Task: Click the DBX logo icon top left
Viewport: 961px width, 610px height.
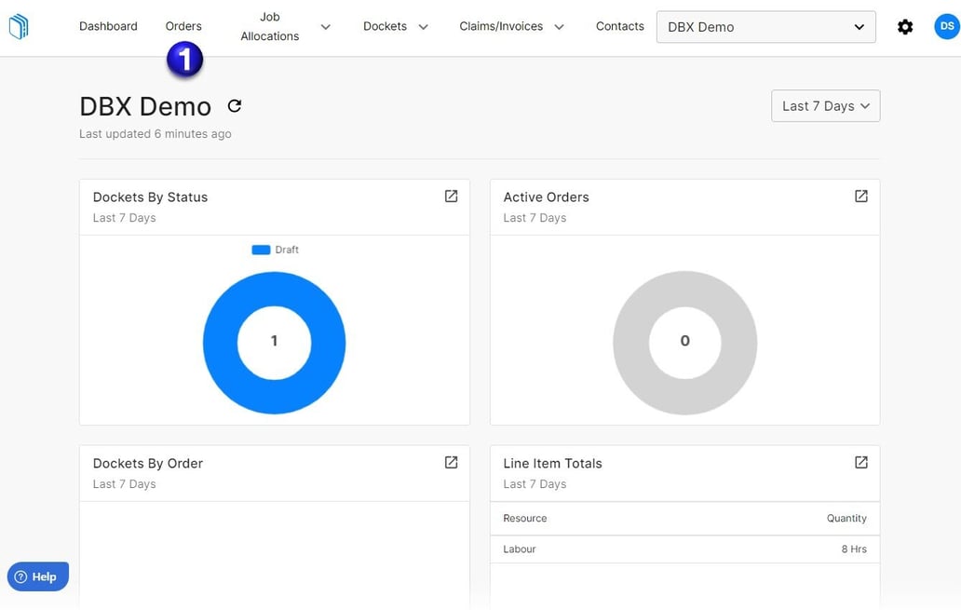Action: (x=19, y=26)
